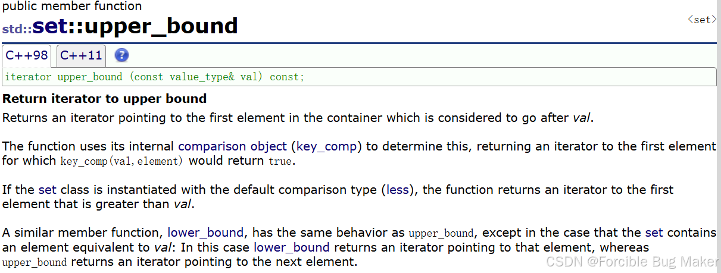Click the CSDN @Forcible Bug Maker watermark
The height and width of the screenshot is (273, 721).
tap(632, 262)
